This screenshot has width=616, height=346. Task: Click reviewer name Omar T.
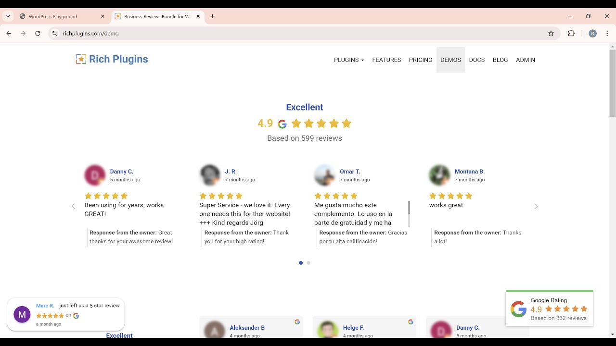[x=350, y=172]
